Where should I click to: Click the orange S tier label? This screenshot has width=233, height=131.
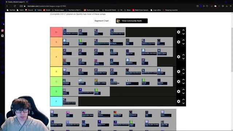[x=56, y=42]
